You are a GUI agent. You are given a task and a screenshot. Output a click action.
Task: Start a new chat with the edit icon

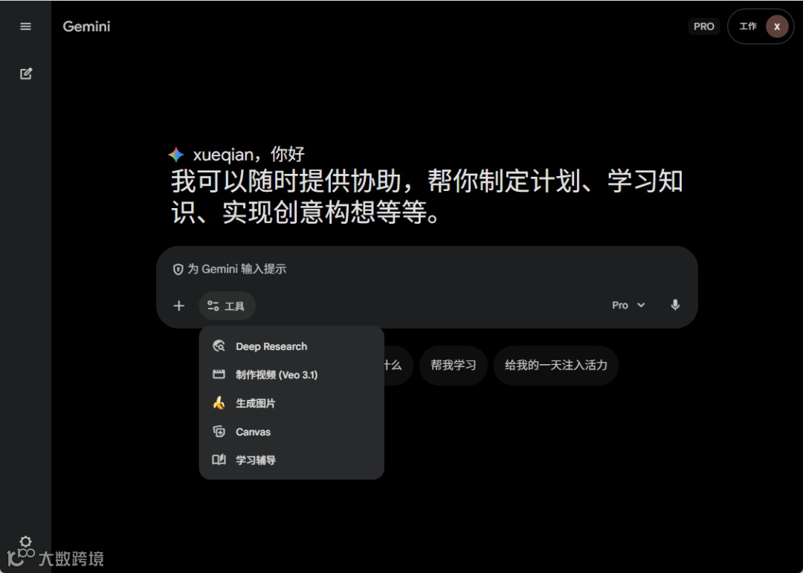coord(25,74)
